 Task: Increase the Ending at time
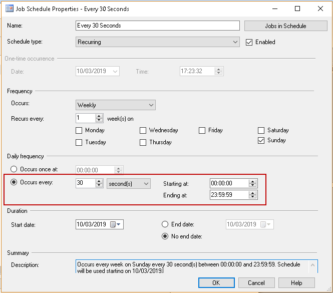(x=253, y=193)
